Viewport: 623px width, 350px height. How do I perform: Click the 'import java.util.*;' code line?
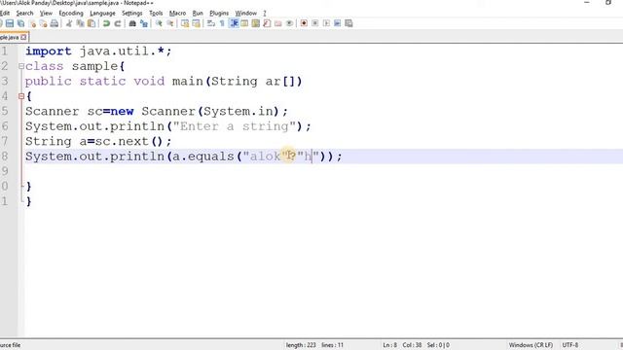point(98,52)
